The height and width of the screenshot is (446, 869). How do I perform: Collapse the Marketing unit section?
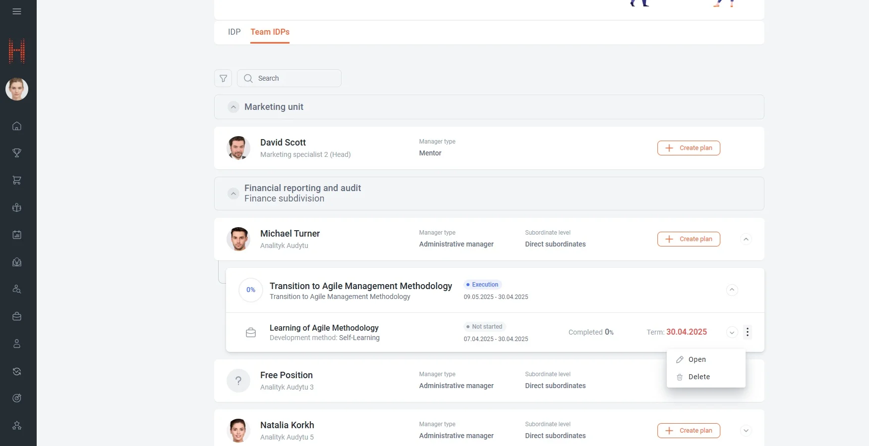233,107
